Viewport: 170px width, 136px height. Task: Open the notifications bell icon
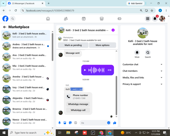point(155,19)
